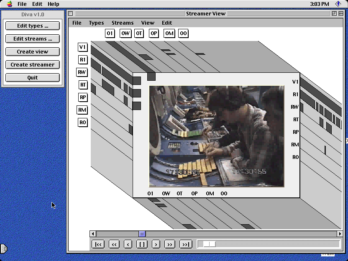This screenshot has height=261, width=348.
Task: Jump to end with the >>| button
Action: [186, 244]
